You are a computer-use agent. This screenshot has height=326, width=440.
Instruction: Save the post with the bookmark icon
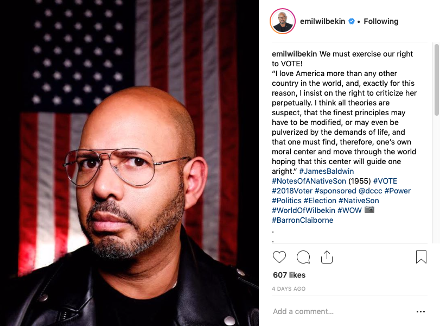click(421, 257)
